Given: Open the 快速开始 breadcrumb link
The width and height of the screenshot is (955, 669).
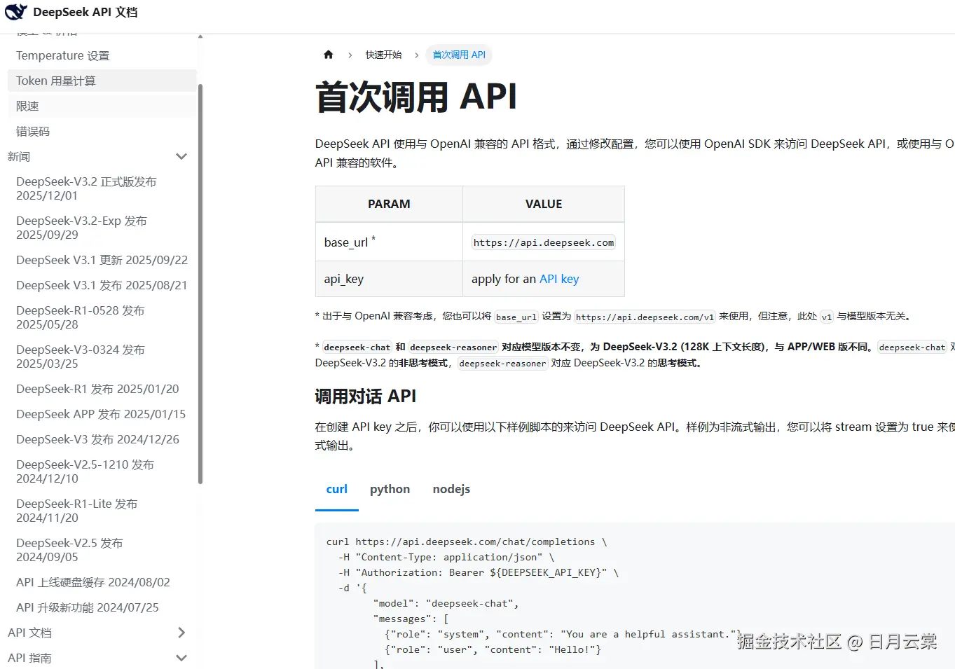Looking at the screenshot, I should point(383,54).
